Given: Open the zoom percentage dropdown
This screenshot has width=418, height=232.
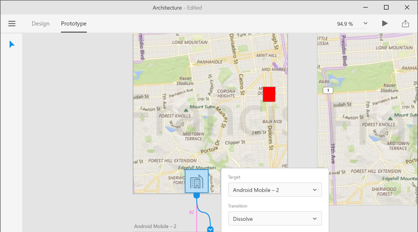Looking at the screenshot, I should 366,24.
